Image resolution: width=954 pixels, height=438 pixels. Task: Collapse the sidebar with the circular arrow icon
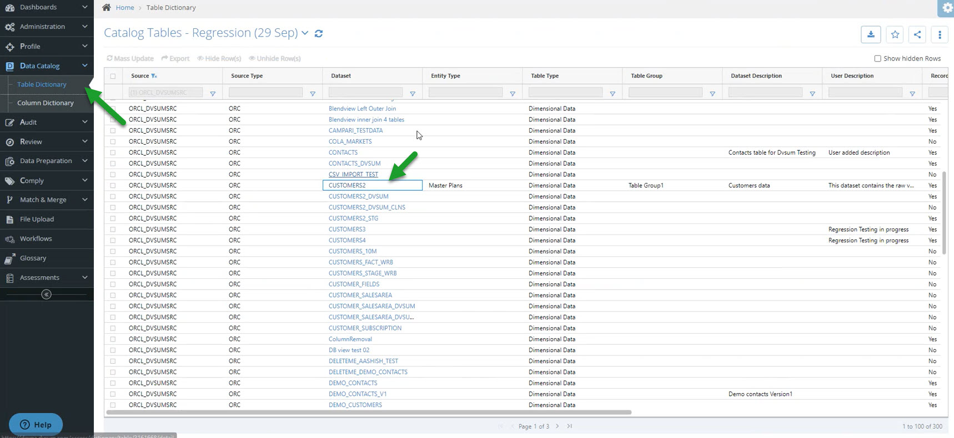click(x=47, y=294)
